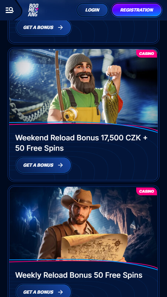This screenshot has height=297, width=167.
Task: Click arrow icon in topmost Get a Bonus button
Action: [60, 27]
